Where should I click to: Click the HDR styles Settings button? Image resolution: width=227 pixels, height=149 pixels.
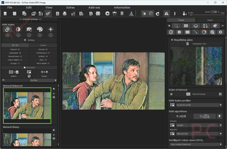[x=29, y=40]
